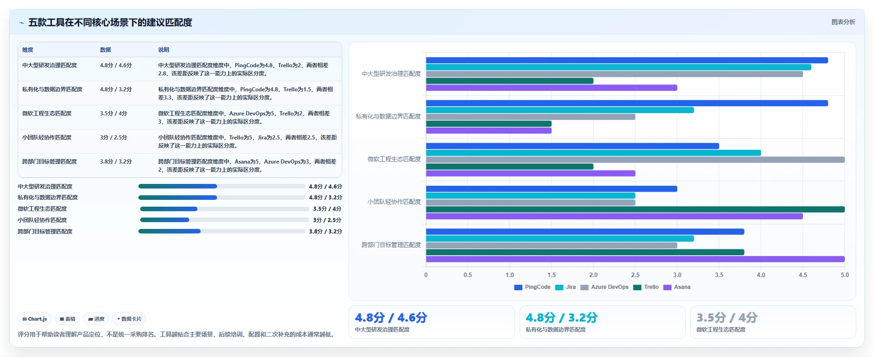This screenshot has height=357, width=874.
Task: Click the 数据卡片 tag chip
Action: click(x=129, y=319)
